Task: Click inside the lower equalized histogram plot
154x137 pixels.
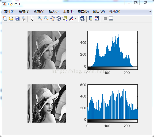Action: 113,102
